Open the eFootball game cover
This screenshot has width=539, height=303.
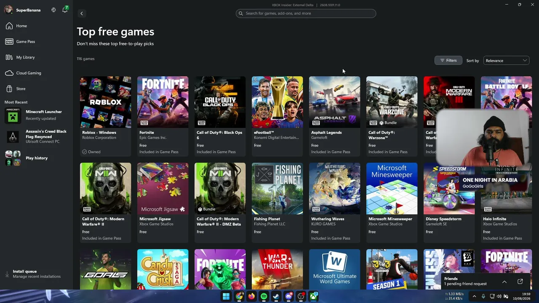[x=277, y=102]
